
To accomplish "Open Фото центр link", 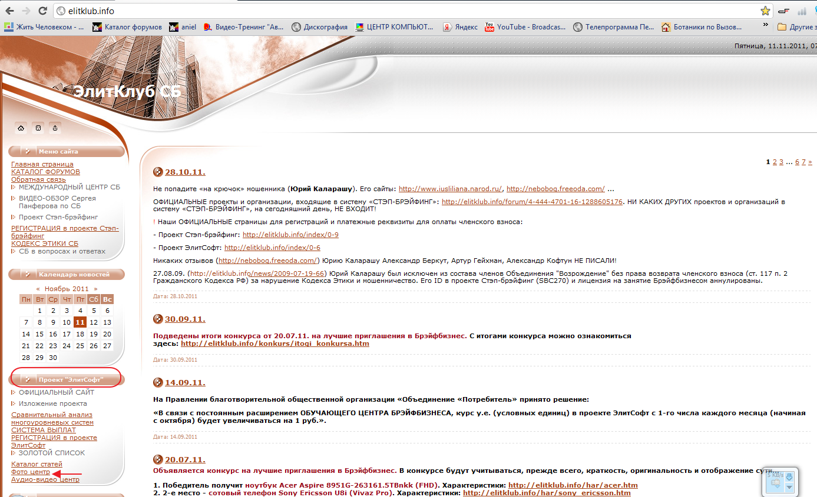I will 31,472.
